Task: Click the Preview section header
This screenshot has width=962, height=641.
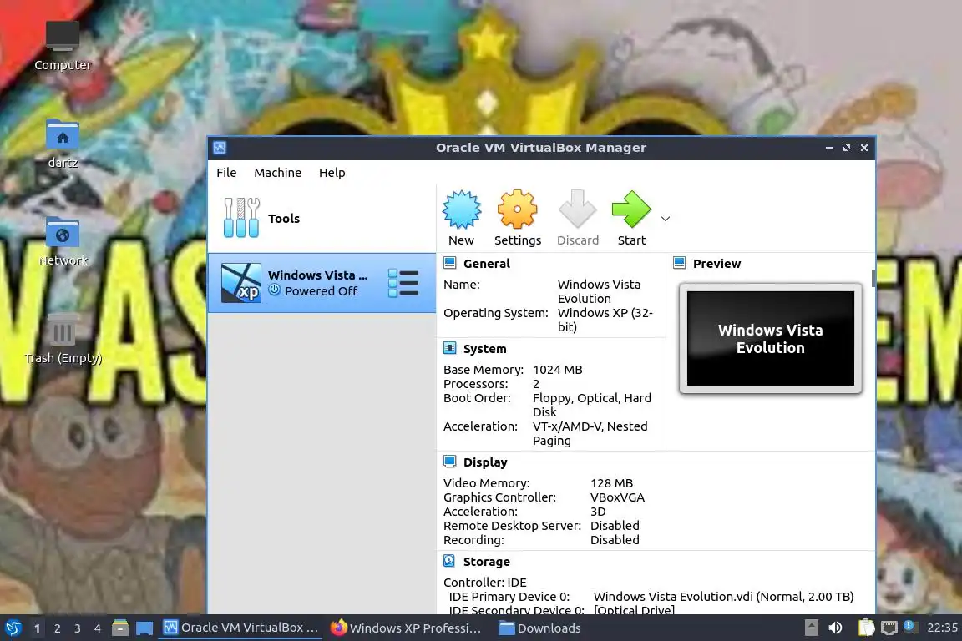Action: [x=716, y=264]
